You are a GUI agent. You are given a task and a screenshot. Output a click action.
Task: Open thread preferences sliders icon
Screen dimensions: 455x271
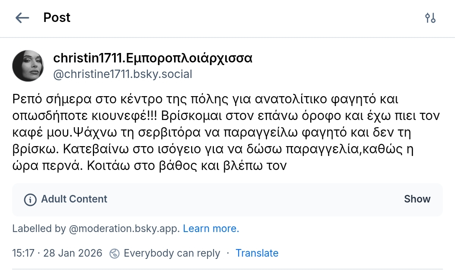click(x=430, y=18)
